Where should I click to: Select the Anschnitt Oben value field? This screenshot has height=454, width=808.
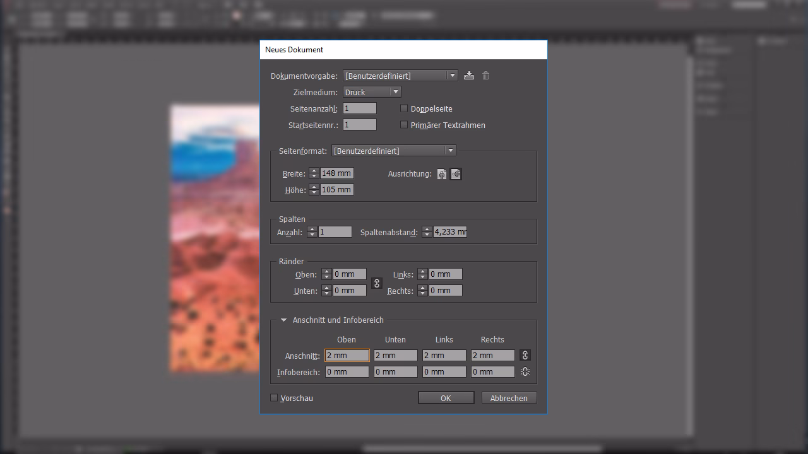click(x=347, y=355)
